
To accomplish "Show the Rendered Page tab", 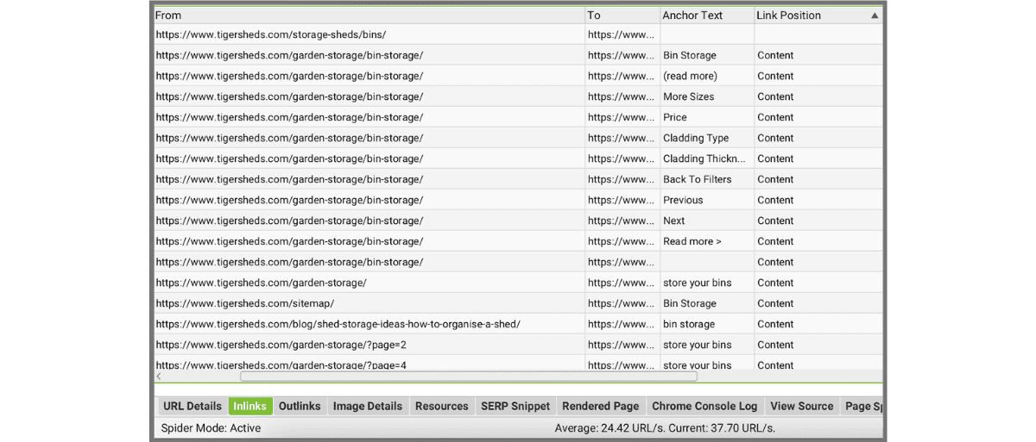I will pyautogui.click(x=601, y=406).
